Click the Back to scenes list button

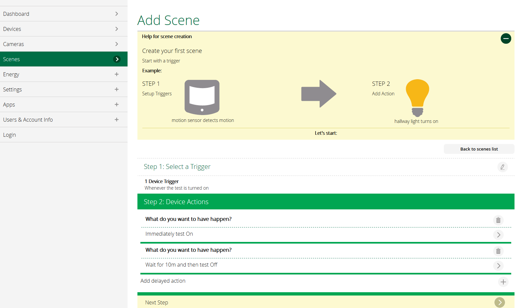pos(479,149)
